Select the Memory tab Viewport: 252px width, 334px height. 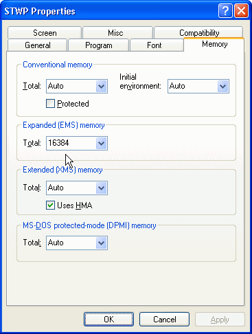214,44
